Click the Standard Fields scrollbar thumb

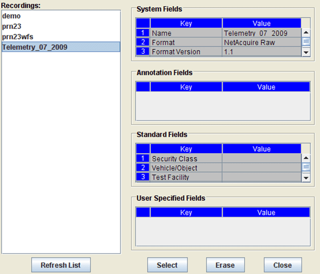306,167
